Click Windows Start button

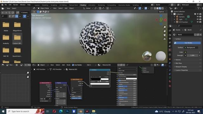3,111
